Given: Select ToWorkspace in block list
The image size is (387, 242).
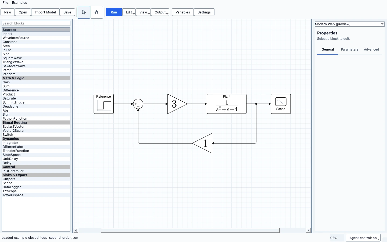Looking at the screenshot, I should pos(36,195).
